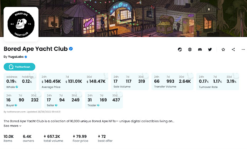Open the Discord server icon

point(200,49)
